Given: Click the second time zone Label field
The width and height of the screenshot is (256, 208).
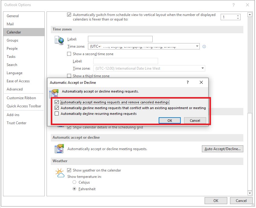Looking at the screenshot, I should [x=126, y=61].
